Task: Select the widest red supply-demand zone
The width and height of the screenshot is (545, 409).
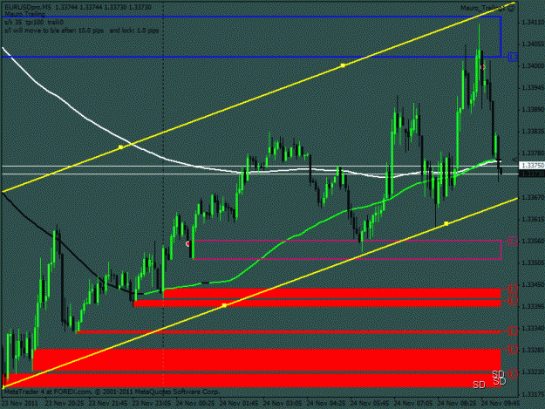Action: coord(252,380)
